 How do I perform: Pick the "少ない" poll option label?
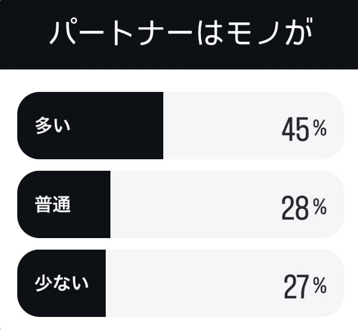click(61, 283)
